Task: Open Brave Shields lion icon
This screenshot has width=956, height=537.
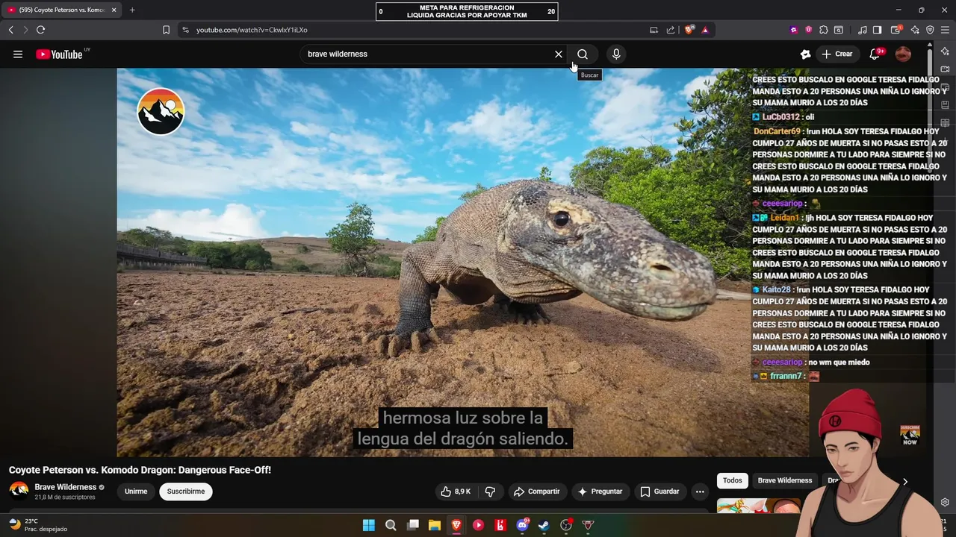Action: 689,30
